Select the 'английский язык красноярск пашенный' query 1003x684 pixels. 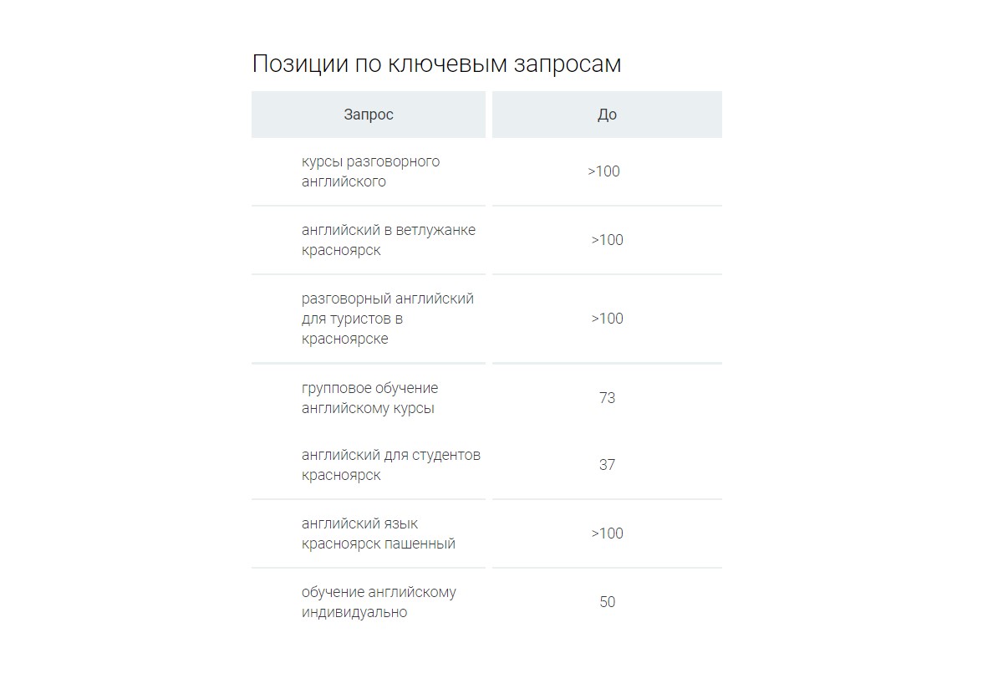tap(379, 533)
